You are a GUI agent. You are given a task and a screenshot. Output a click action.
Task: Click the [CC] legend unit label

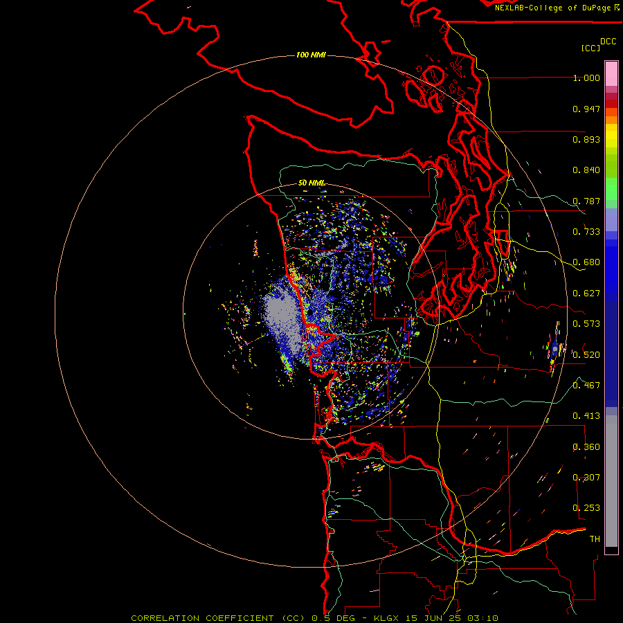tap(591, 48)
